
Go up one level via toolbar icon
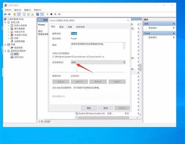pyautogui.click(x=15, y=14)
